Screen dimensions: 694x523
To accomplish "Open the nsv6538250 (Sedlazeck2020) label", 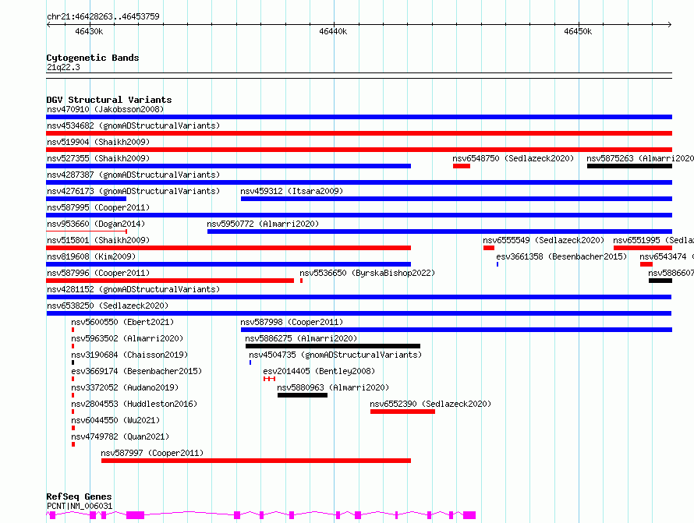I will click(108, 306).
